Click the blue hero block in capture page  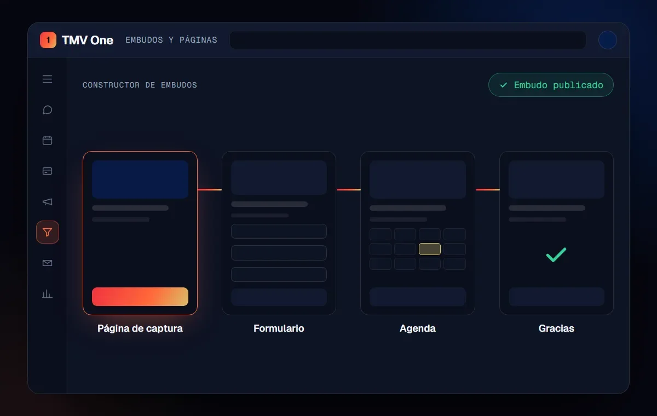pyautogui.click(x=140, y=180)
